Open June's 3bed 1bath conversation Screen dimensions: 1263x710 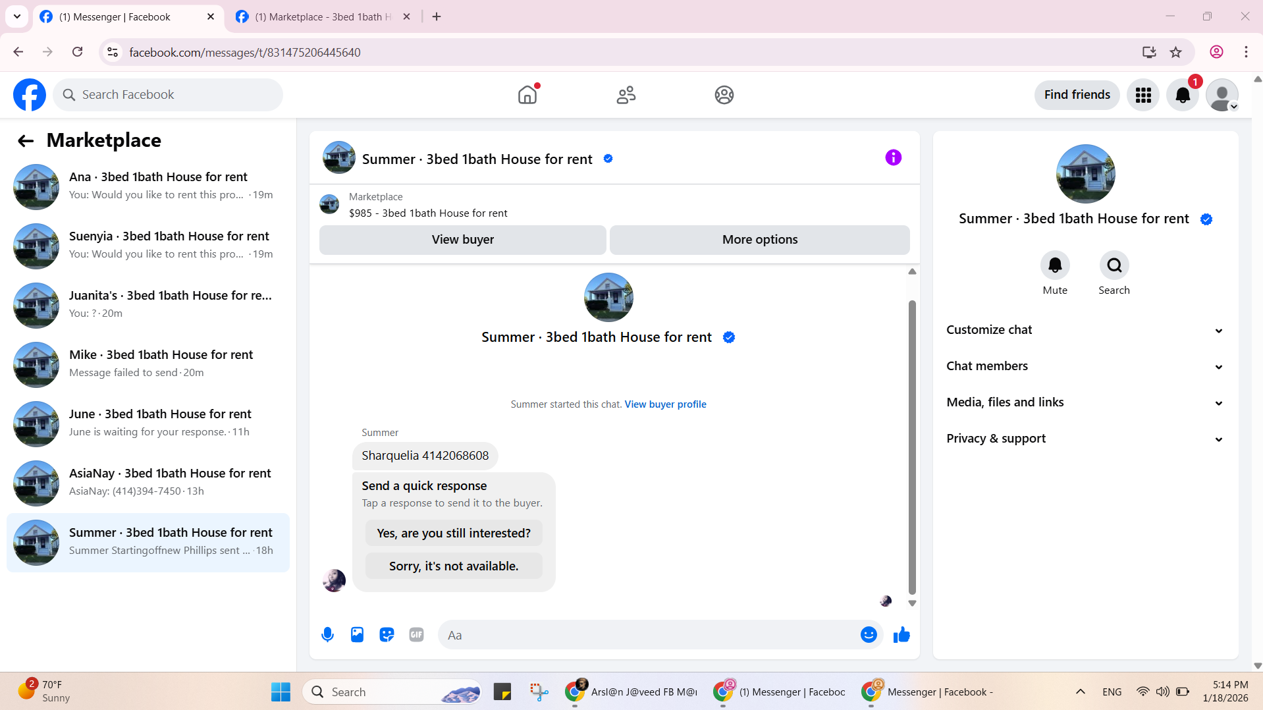148,423
